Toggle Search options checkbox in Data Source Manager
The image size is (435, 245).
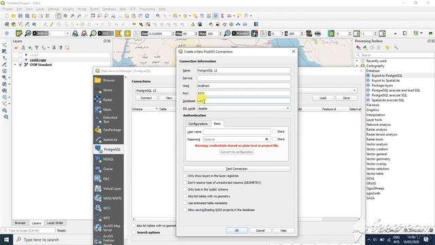[x=134, y=232]
